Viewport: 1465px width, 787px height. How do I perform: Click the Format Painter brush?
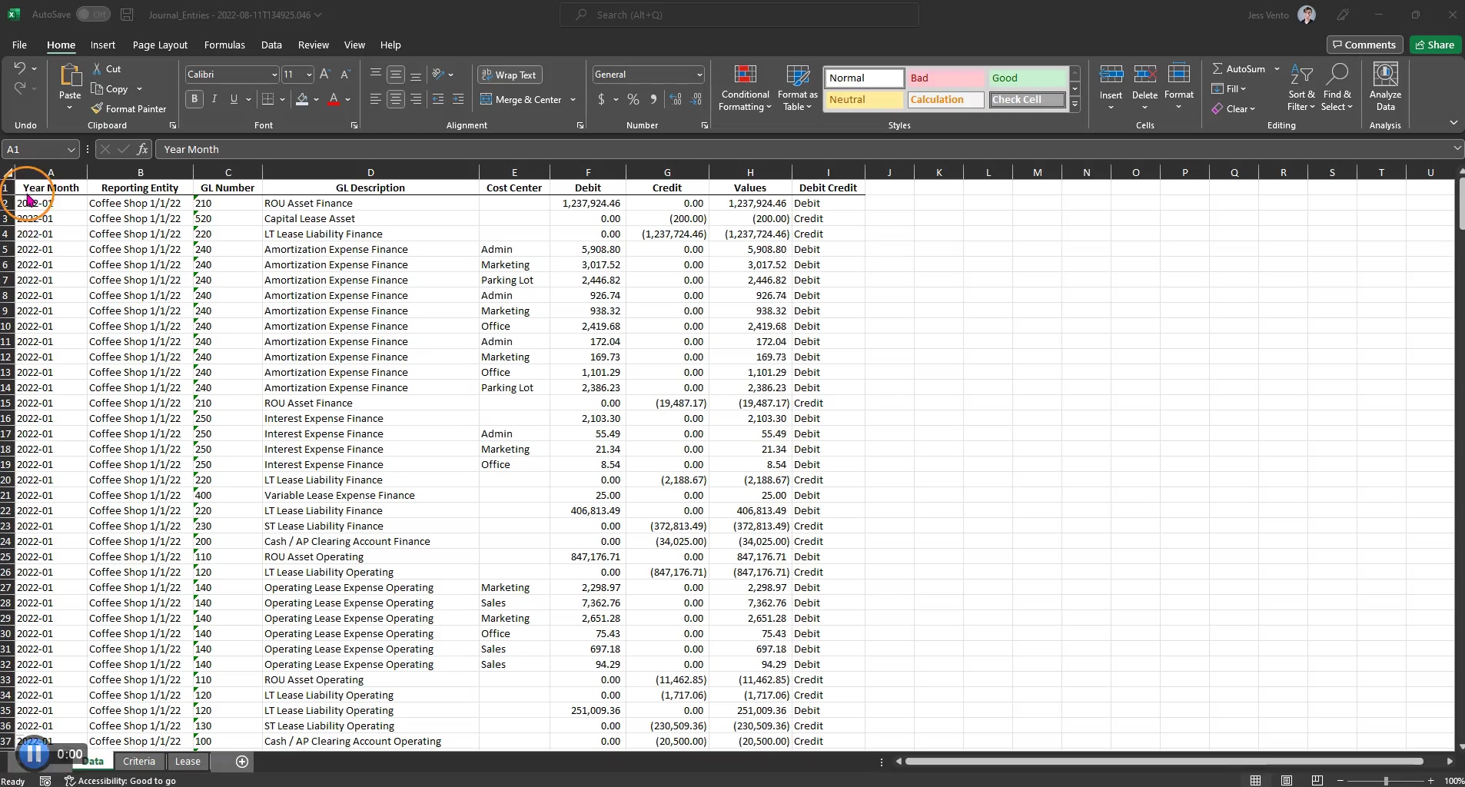97,108
